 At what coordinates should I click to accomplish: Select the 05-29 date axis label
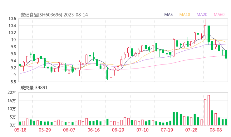[45, 130]
